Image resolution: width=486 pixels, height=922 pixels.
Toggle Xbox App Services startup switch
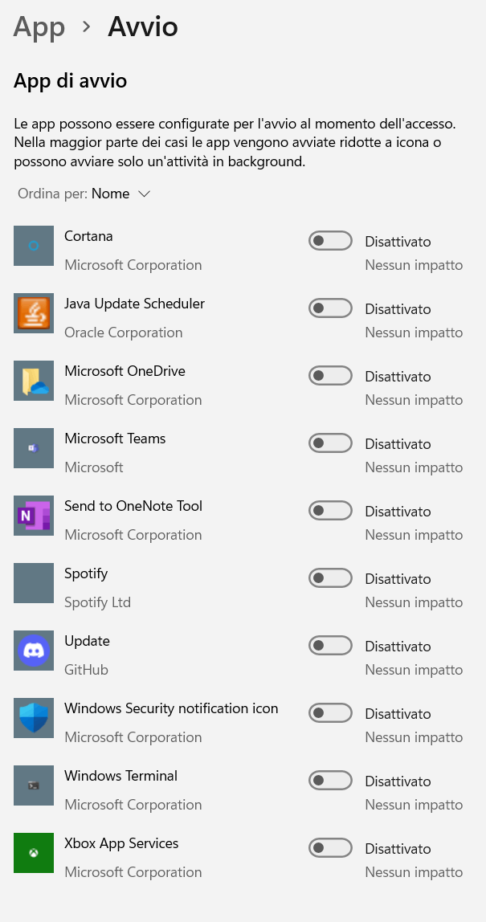pos(331,848)
